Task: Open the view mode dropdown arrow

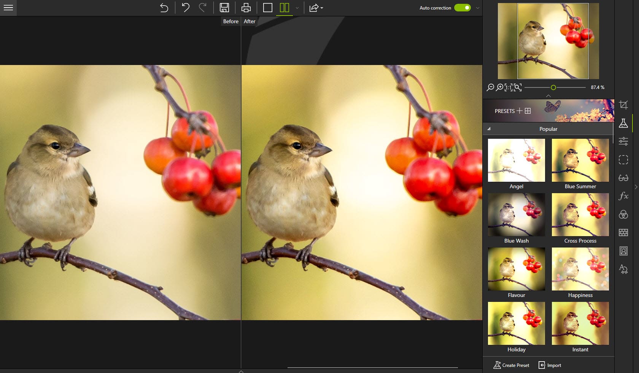Action: (x=297, y=8)
